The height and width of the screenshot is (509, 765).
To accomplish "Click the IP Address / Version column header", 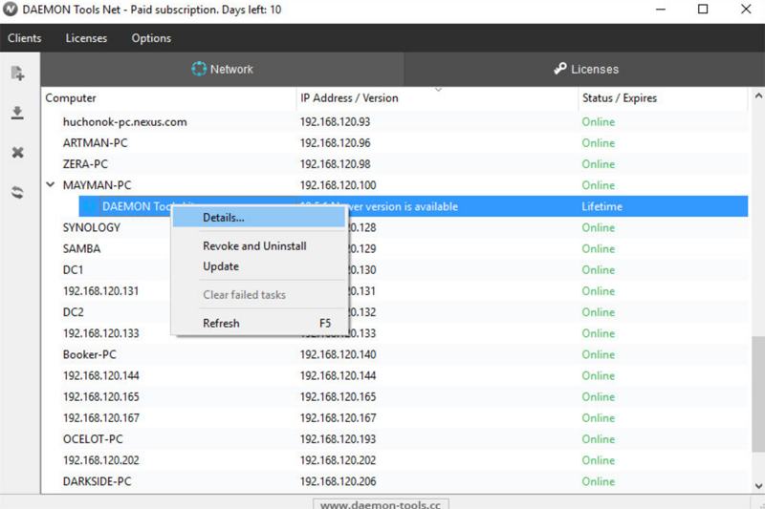I will (437, 98).
